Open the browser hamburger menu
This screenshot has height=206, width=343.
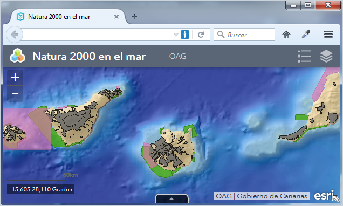(328, 35)
